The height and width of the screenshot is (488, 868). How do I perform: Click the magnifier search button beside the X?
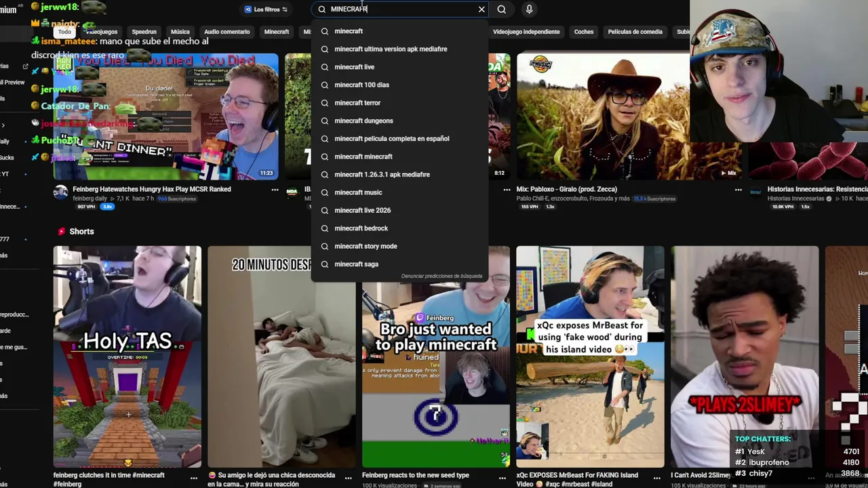(x=502, y=9)
